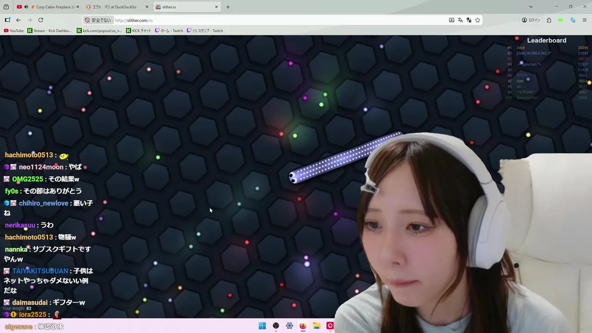592x333 pixels.
Task: Open the Windows Start menu
Action: pos(262,326)
